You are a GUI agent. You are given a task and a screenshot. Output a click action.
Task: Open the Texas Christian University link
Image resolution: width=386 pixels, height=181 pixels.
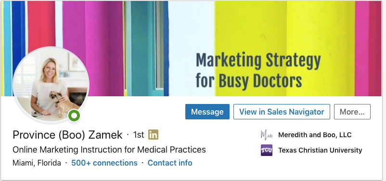click(x=320, y=150)
